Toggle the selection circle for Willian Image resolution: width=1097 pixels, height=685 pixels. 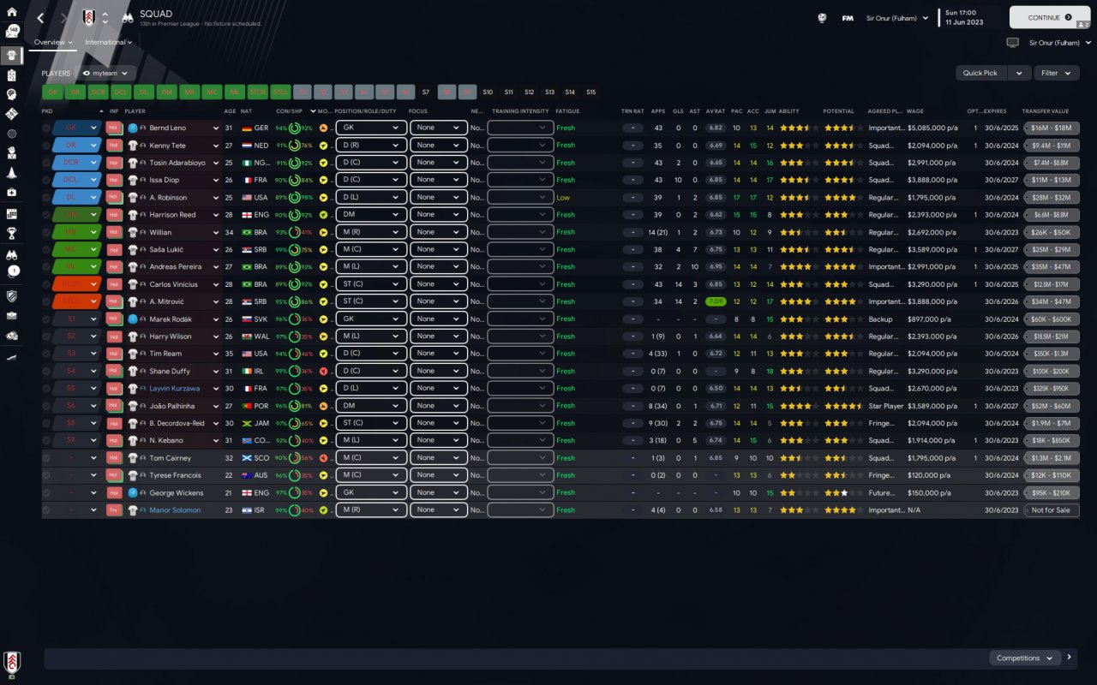click(46, 232)
